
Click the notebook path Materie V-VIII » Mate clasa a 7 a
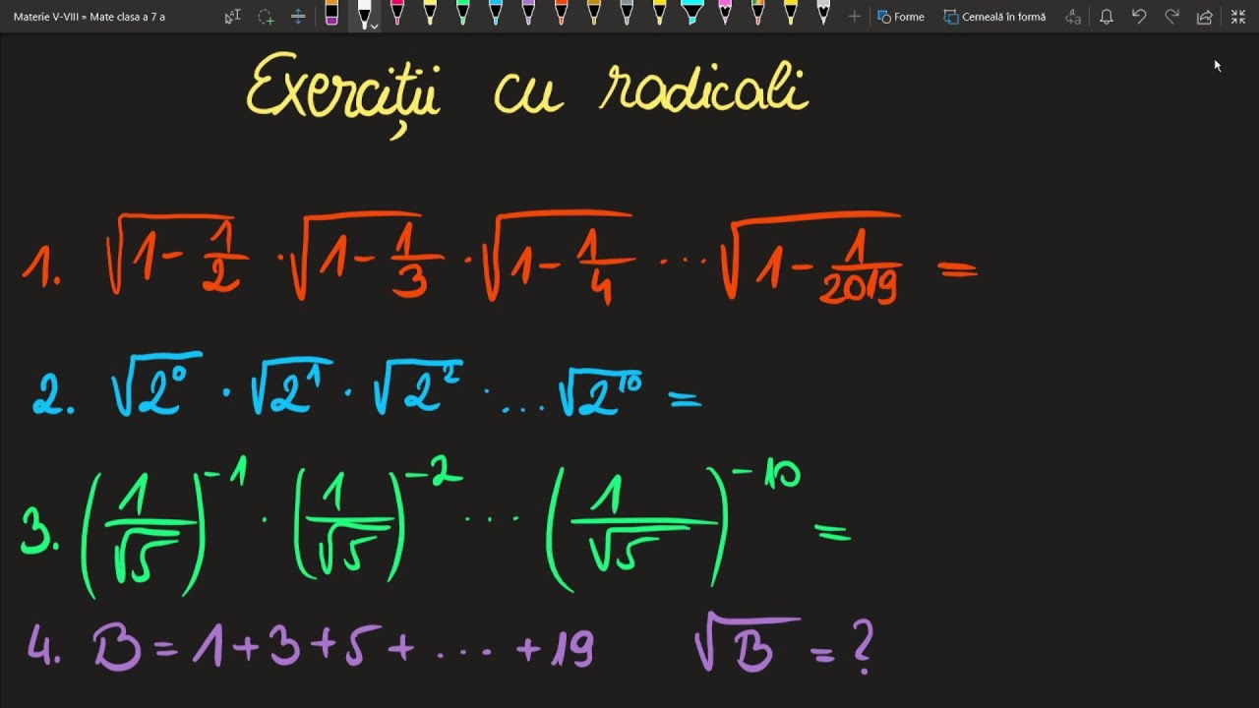coord(90,17)
